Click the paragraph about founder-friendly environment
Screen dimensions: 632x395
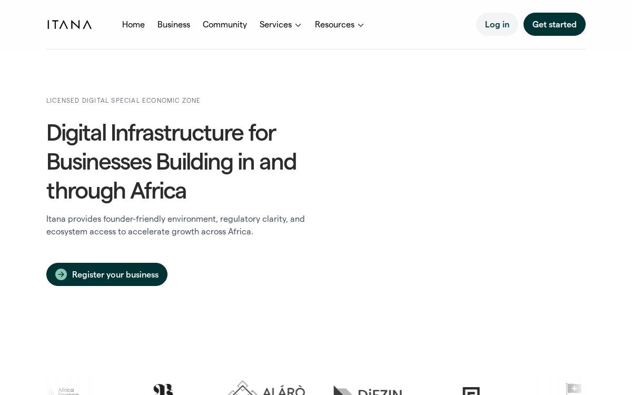point(175,225)
